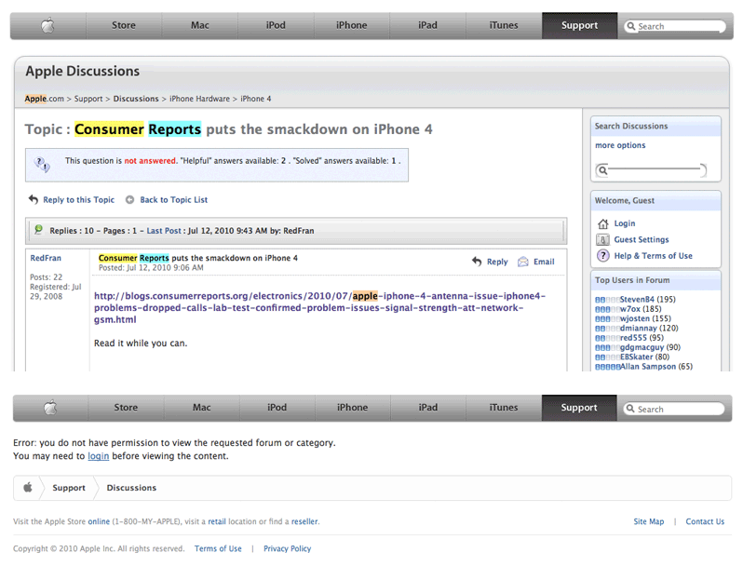Screen dimensions: 743x566
Task: Click the Contact Us footer link
Action: (x=705, y=521)
